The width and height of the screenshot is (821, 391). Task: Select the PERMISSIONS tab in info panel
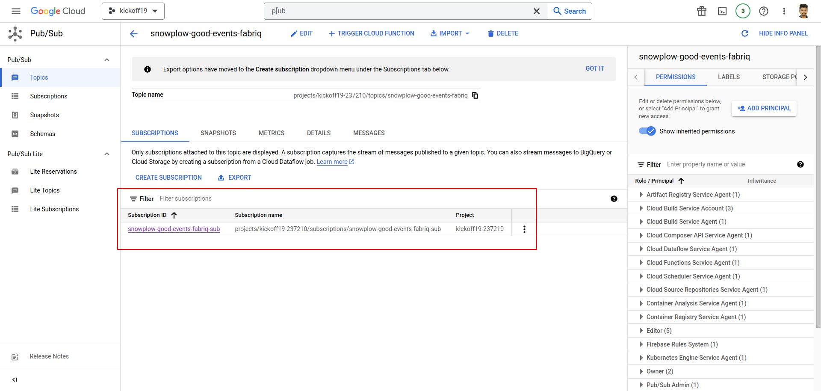tap(676, 77)
